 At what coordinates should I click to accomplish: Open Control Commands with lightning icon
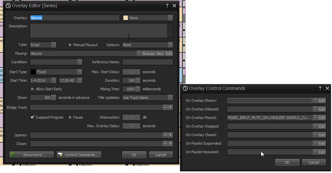coord(79,155)
